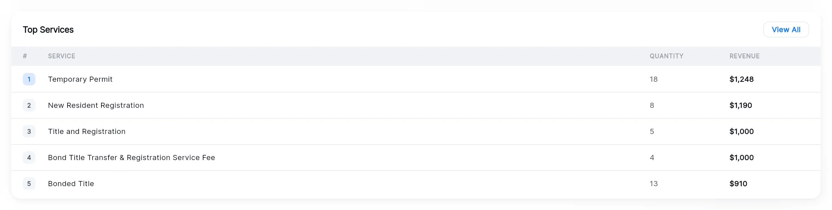Viewport: 832px width, 210px height.
Task: Select the rank 3 badge
Action: (x=29, y=131)
